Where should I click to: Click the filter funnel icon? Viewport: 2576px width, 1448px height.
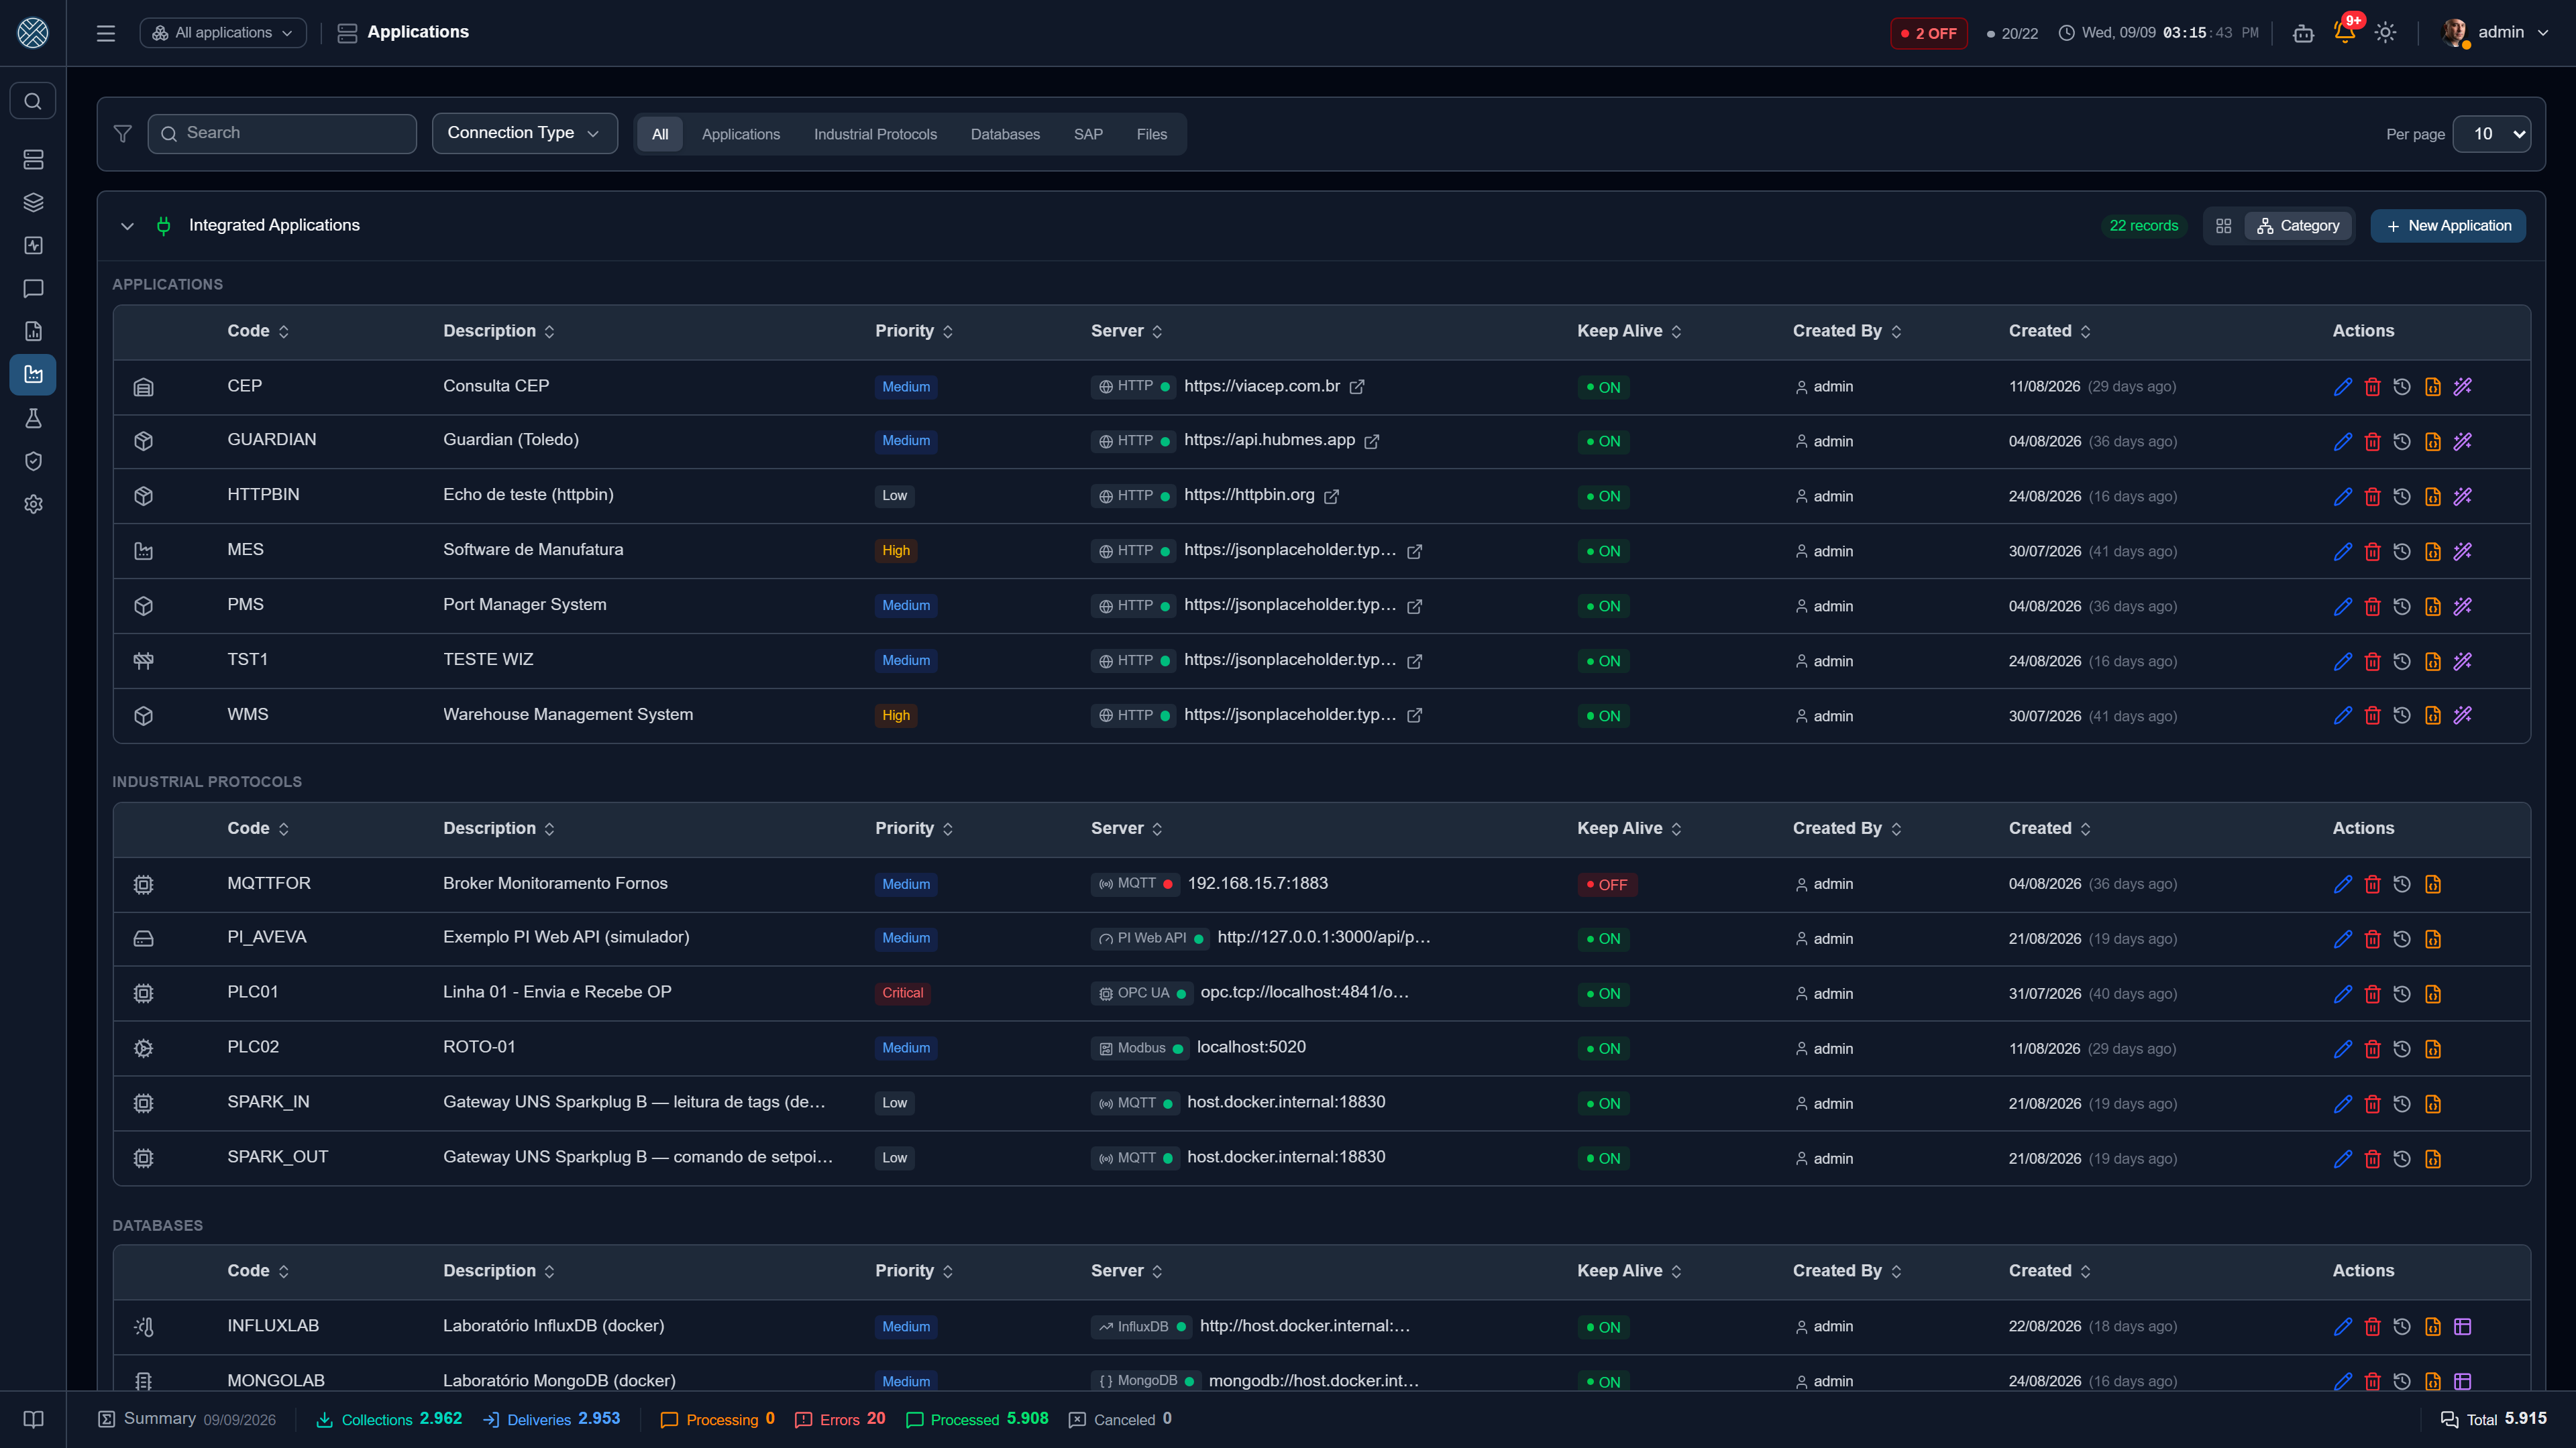[123, 134]
